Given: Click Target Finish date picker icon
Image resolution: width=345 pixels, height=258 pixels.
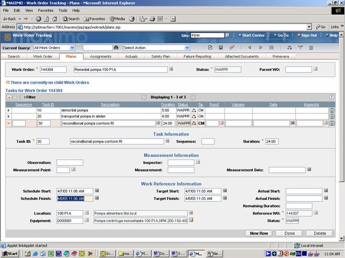Looking at the screenshot, I should click(225, 198).
